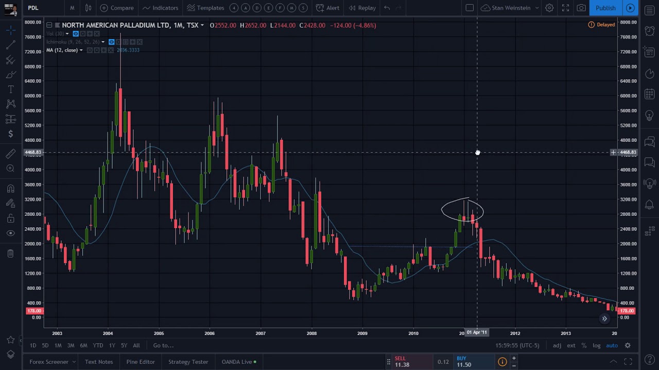Enter fullscreen mode from top toolbar
This screenshot has width=659, height=370.
565,8
